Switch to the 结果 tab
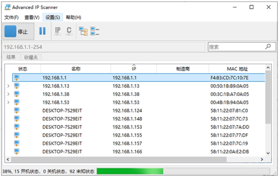 [11, 57]
